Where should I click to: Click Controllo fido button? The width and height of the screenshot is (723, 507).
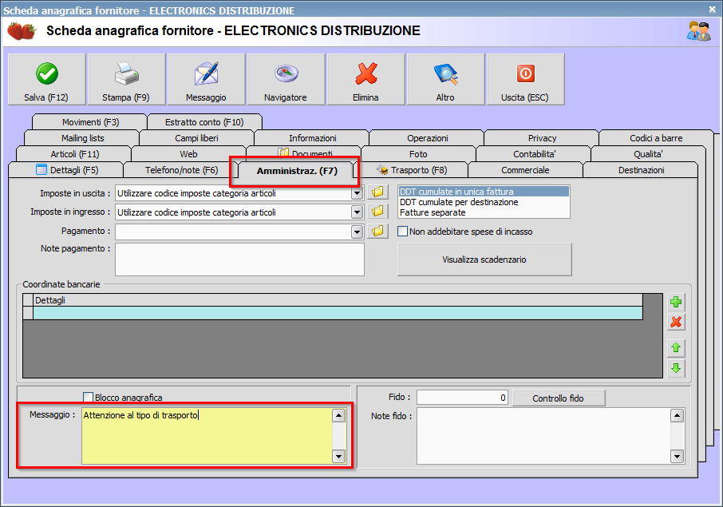point(558,398)
